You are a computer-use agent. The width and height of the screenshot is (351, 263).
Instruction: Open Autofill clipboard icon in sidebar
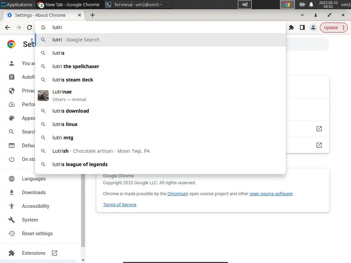click(x=12, y=77)
